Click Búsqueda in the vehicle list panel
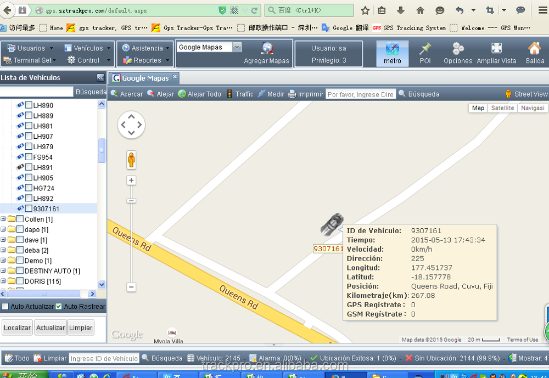 tap(91, 92)
